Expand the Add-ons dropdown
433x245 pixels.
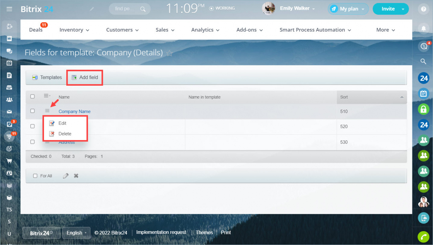250,30
